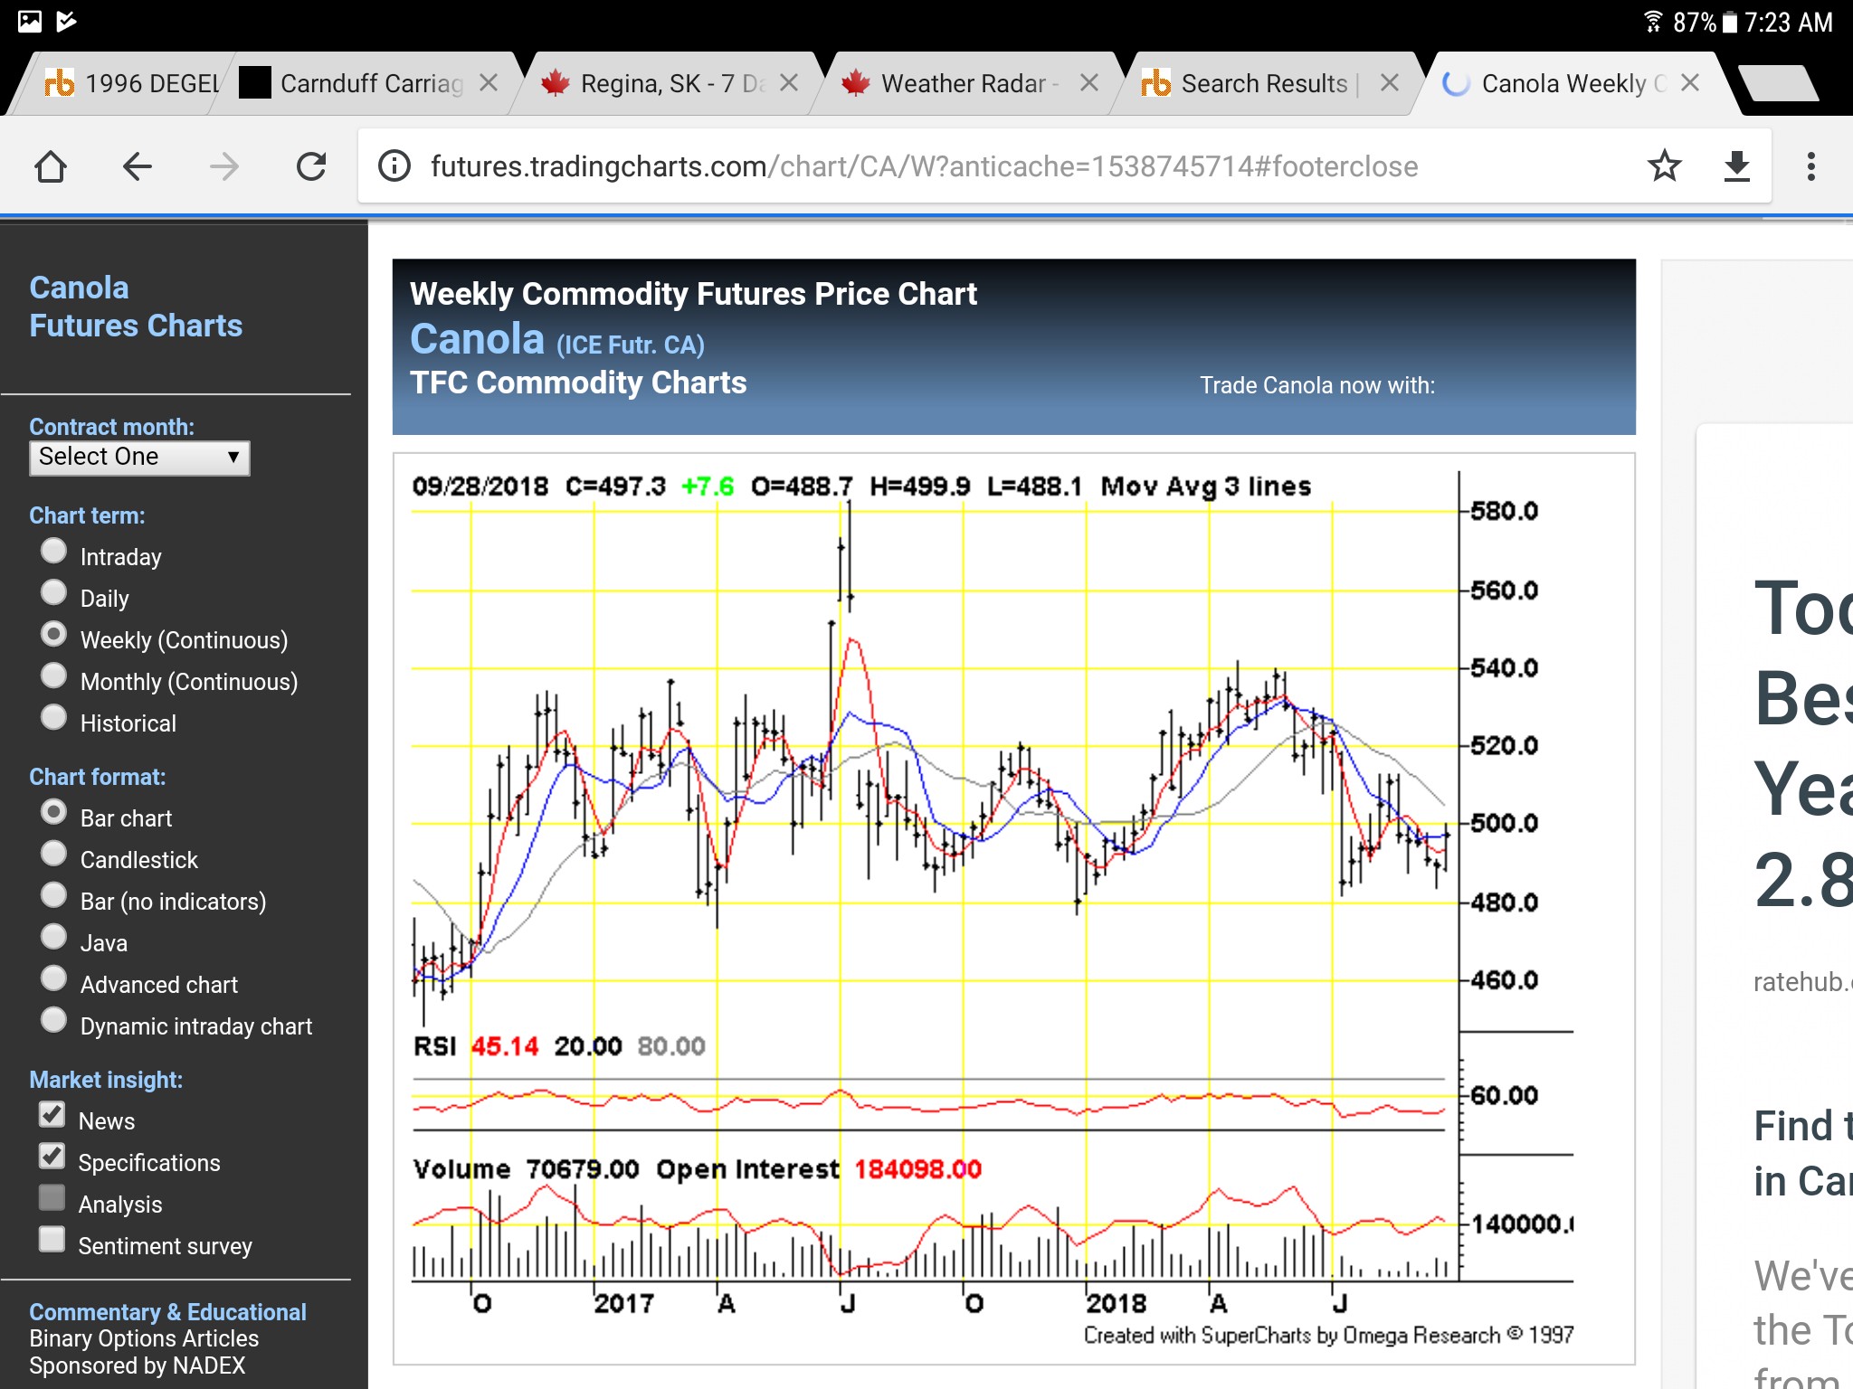
Task: Open Binary Options Articles link
Action: pyautogui.click(x=144, y=1339)
